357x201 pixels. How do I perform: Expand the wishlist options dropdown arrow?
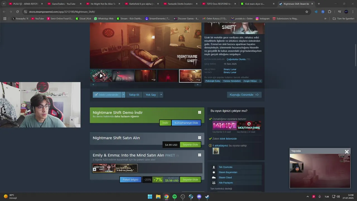point(124,95)
